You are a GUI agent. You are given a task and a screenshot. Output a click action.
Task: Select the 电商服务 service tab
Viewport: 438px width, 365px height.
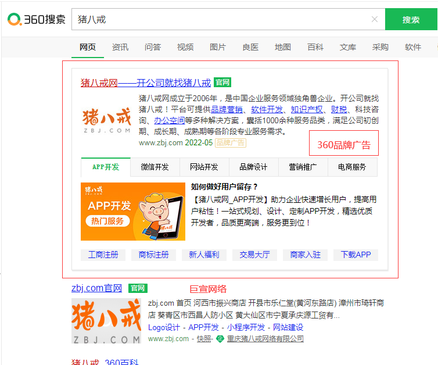pos(352,167)
